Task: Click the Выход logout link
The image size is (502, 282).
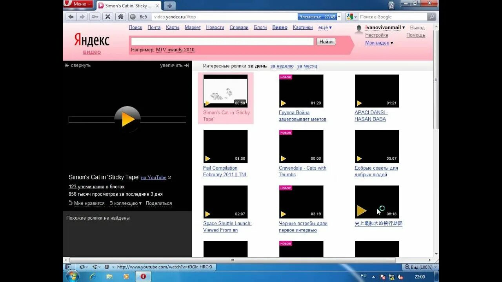Action: click(417, 28)
